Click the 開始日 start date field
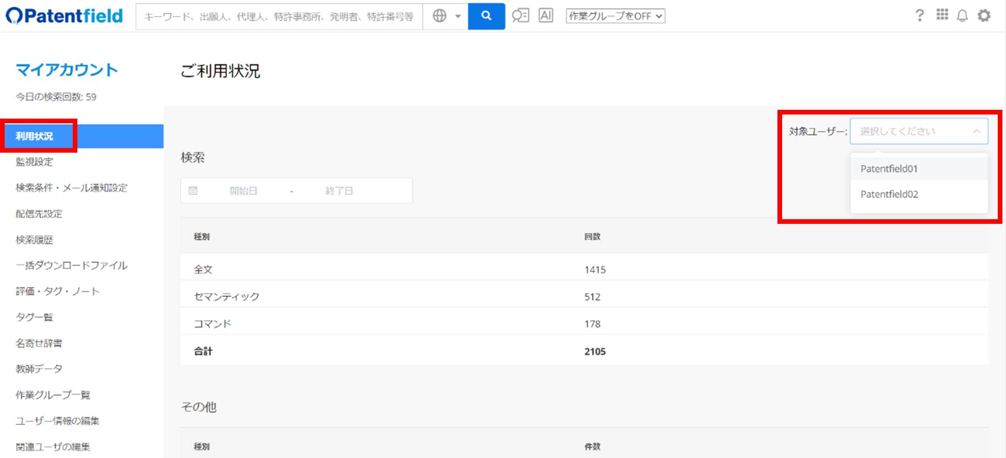 pos(244,191)
